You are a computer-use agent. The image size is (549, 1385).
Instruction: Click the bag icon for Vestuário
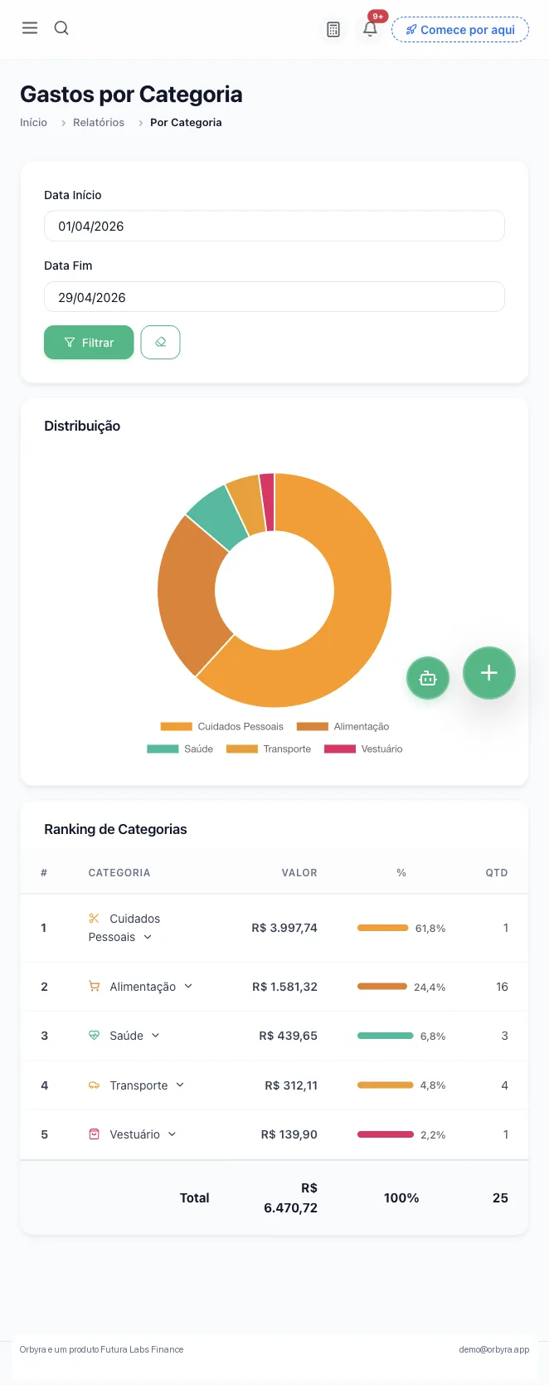[x=94, y=1134]
